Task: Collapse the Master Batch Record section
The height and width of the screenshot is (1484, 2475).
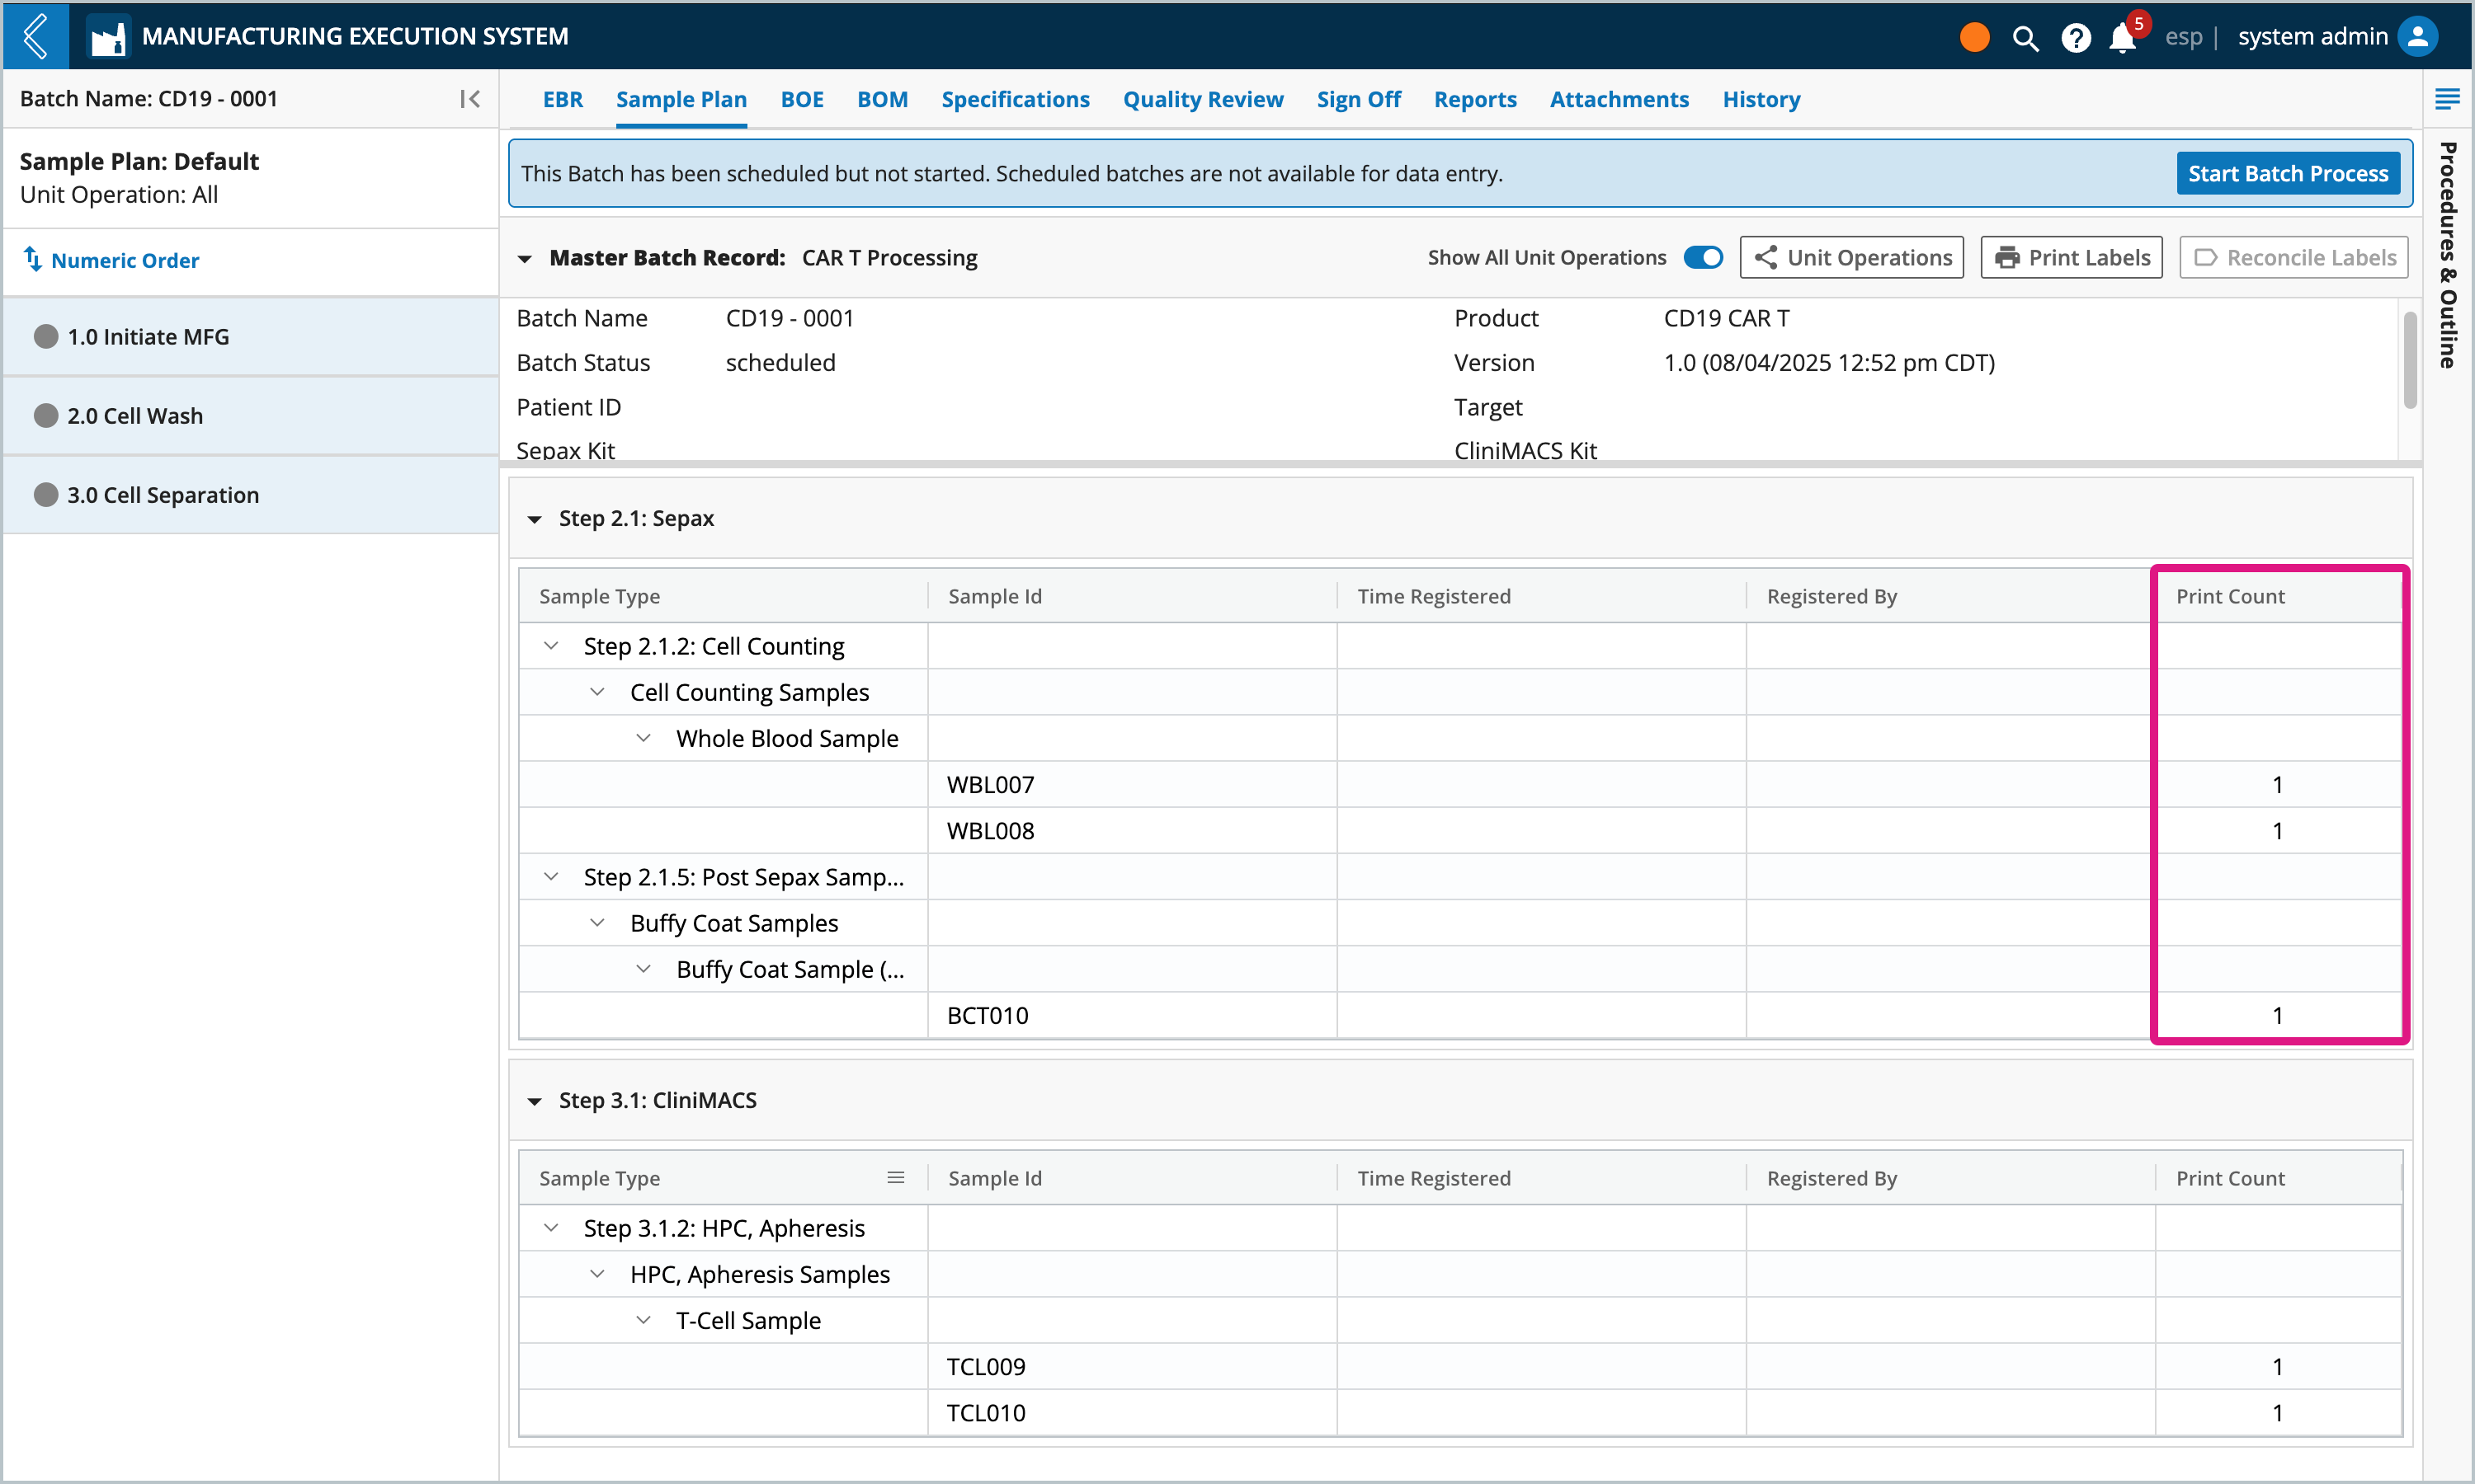Action: click(x=524, y=259)
